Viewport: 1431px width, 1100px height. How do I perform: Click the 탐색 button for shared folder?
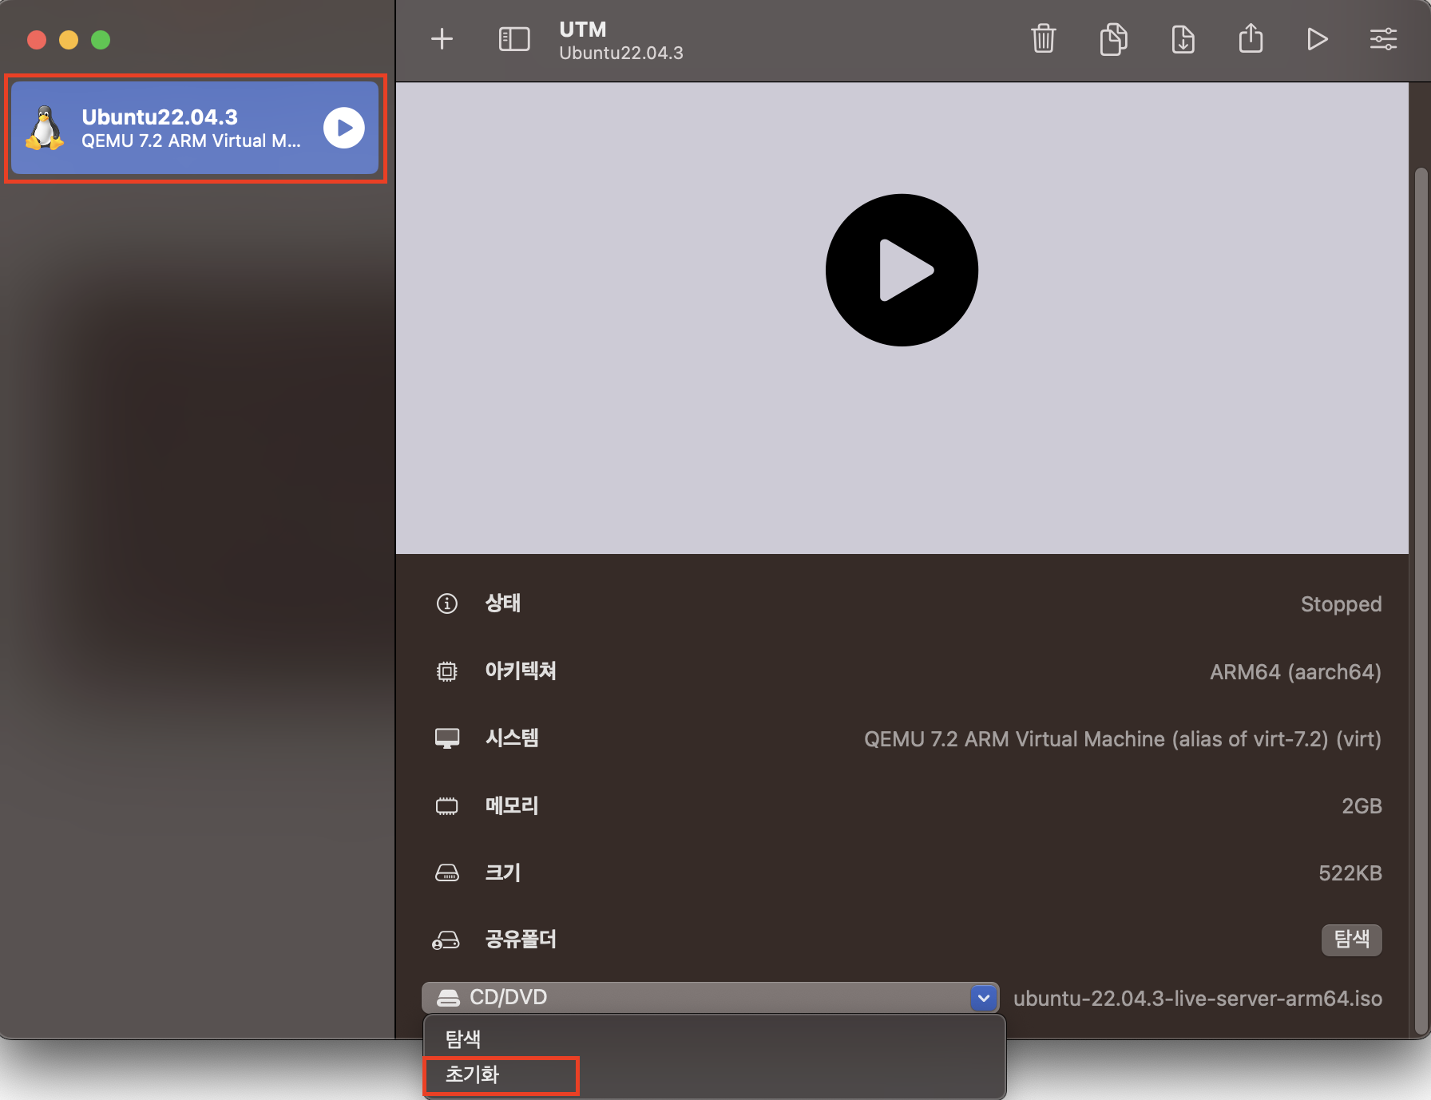(1351, 940)
